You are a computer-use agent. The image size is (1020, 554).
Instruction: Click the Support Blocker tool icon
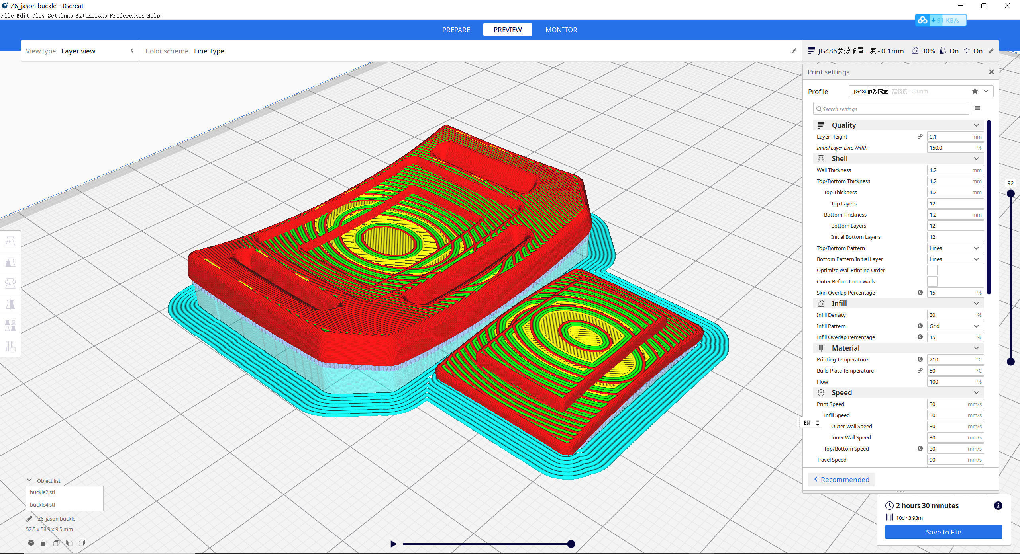(10, 347)
